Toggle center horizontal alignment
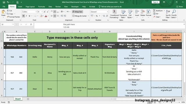The height and width of the screenshot is (104, 186). (x=55, y=16)
